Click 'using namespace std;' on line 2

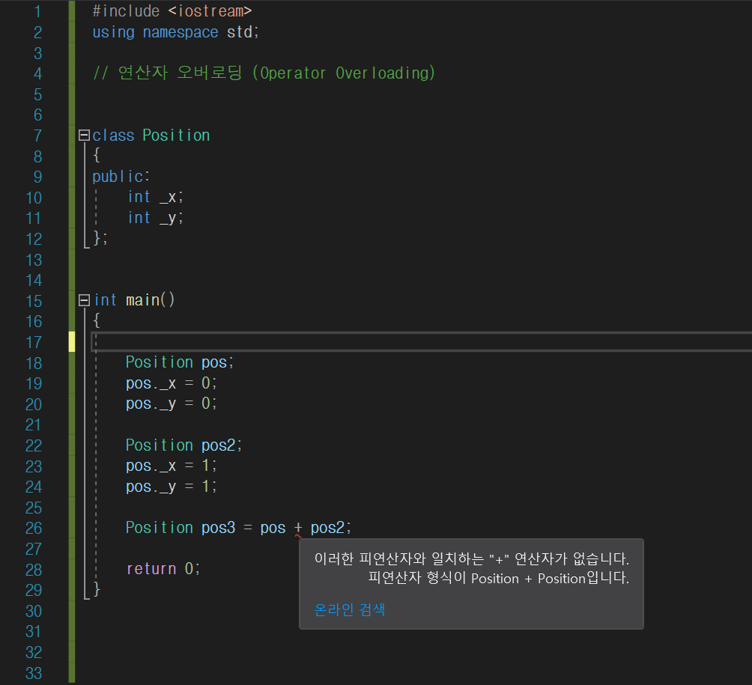pos(175,32)
